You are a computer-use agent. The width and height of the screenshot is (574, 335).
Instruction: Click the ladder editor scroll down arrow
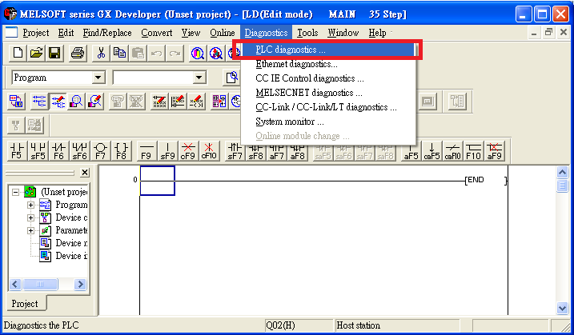click(x=562, y=309)
